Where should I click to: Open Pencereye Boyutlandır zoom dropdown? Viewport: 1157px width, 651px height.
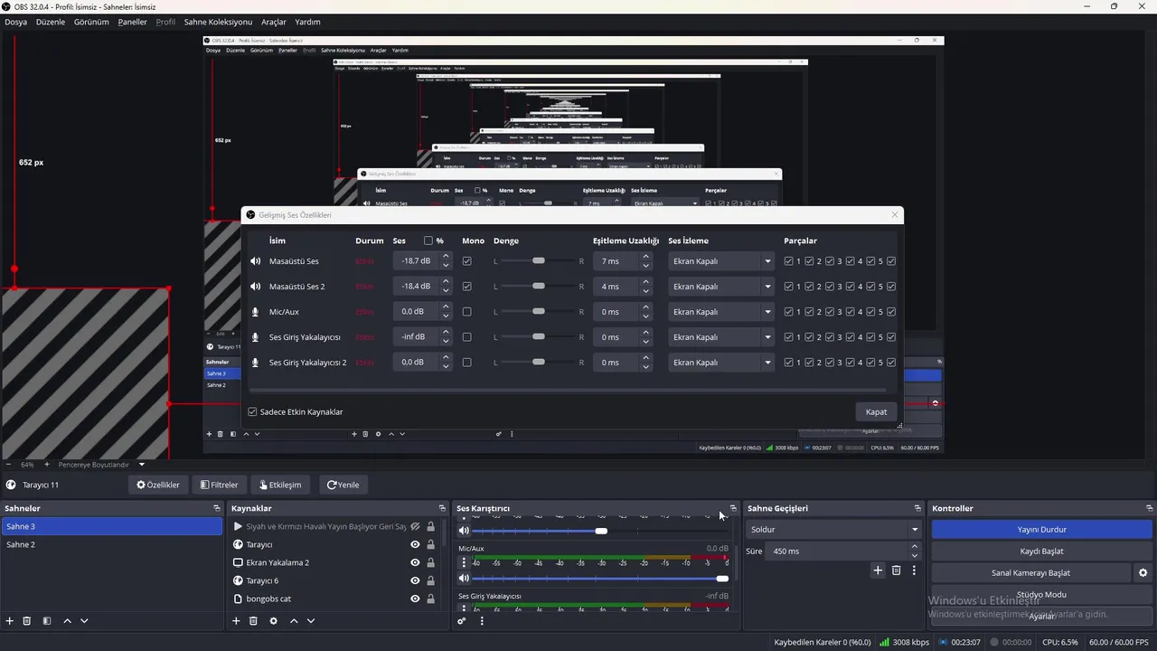click(101, 465)
